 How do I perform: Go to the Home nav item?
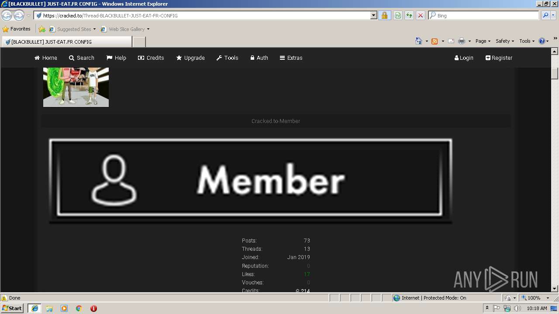click(x=46, y=58)
